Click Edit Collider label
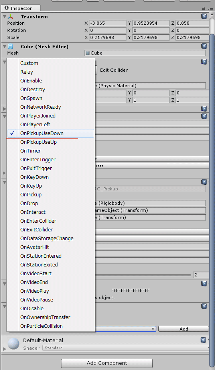 pyautogui.click(x=114, y=70)
